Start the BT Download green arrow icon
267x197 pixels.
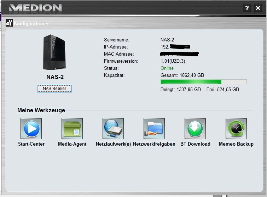(195, 129)
